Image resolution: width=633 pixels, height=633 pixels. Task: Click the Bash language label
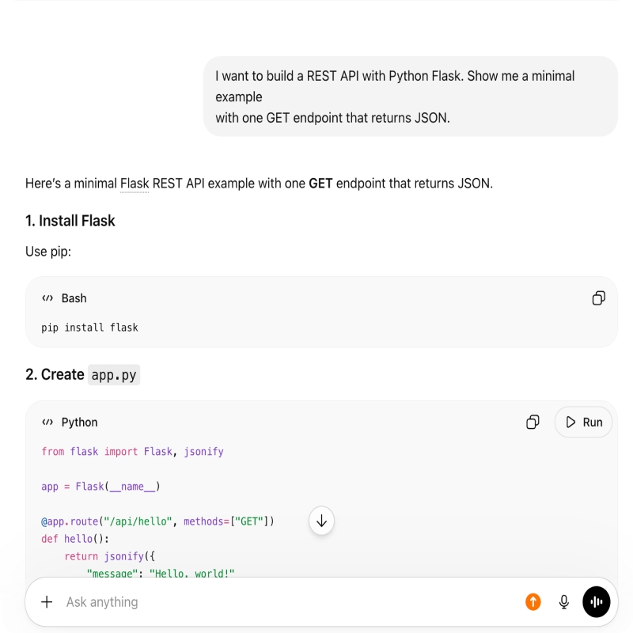coord(74,298)
